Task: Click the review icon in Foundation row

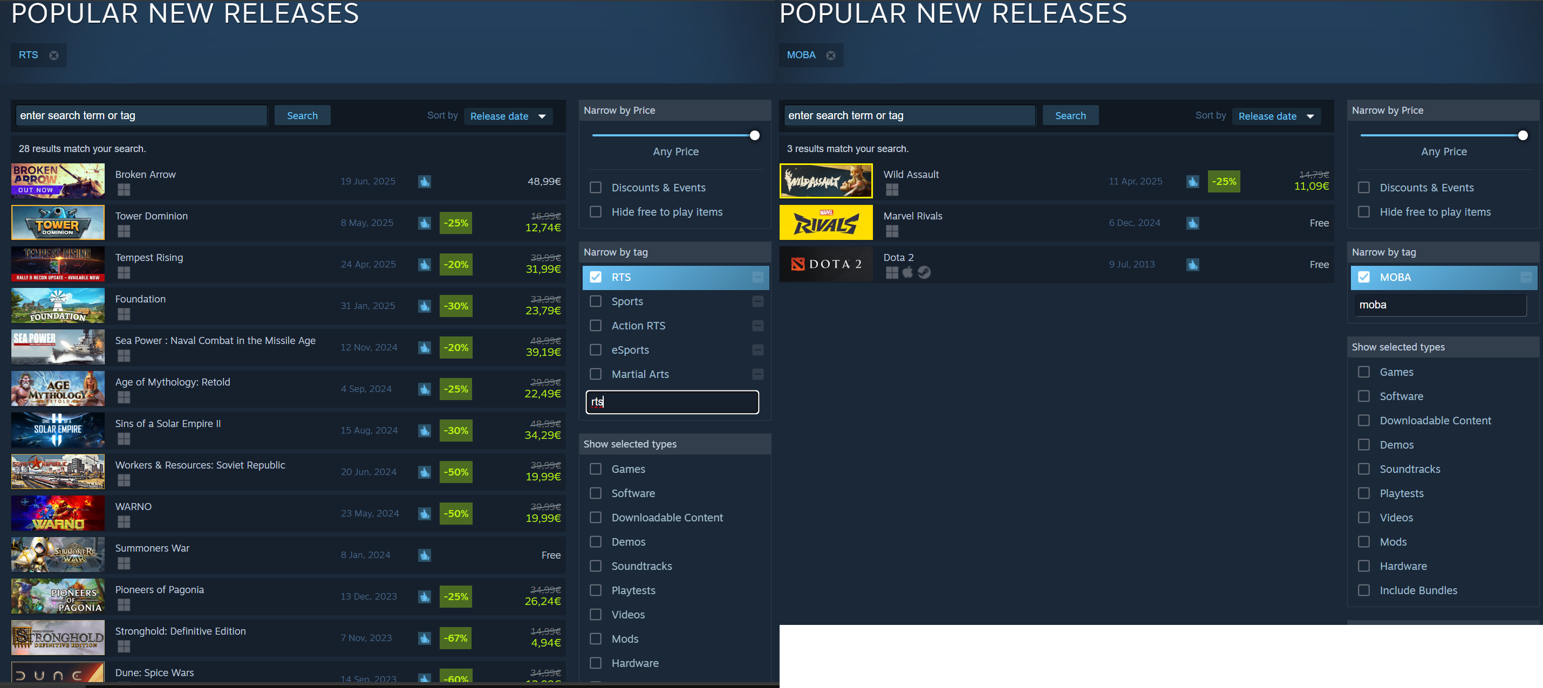Action: 425,306
